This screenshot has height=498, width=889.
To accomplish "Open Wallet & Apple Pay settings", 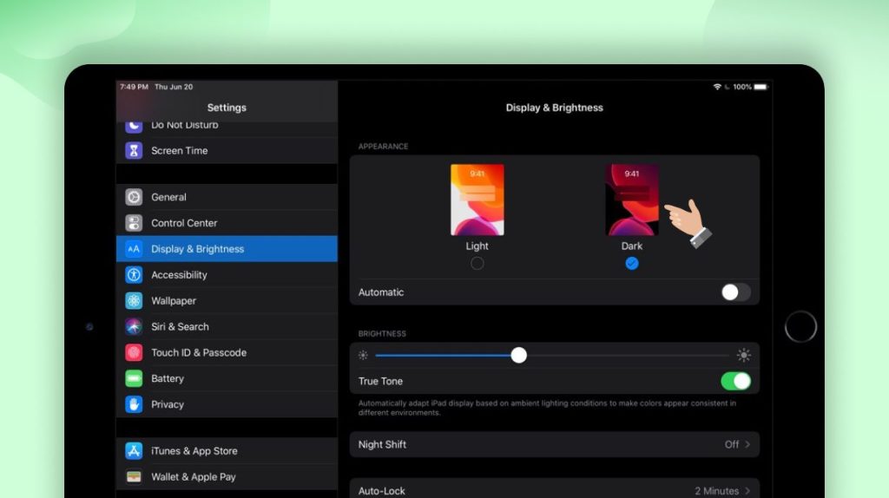I will click(x=227, y=477).
